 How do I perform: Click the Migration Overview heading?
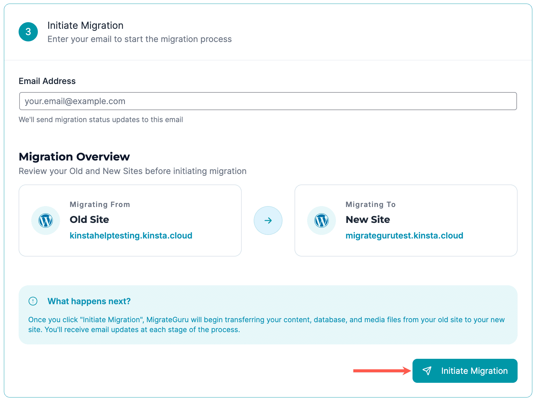click(x=74, y=156)
